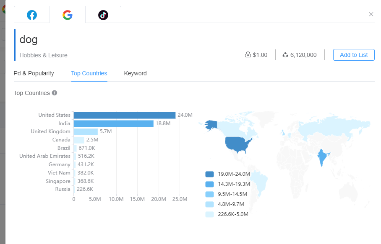The height and width of the screenshot is (244, 381).
Task: Click the Add to List button
Action: pos(354,55)
